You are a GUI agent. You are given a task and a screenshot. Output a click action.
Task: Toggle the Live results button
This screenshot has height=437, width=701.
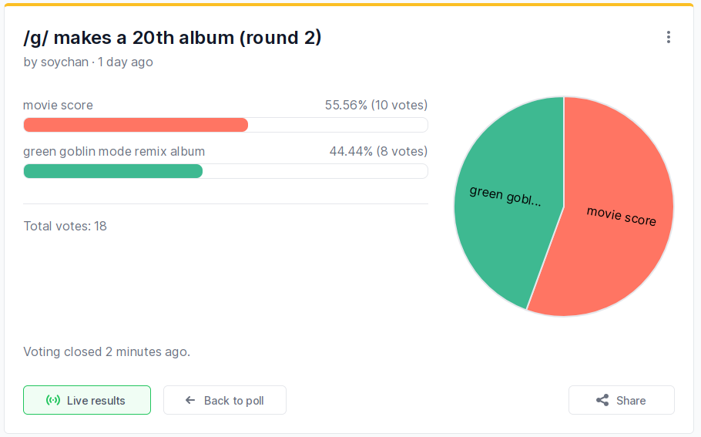(87, 401)
